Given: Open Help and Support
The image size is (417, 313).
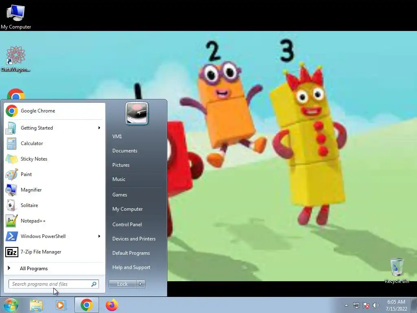Looking at the screenshot, I should (x=131, y=267).
